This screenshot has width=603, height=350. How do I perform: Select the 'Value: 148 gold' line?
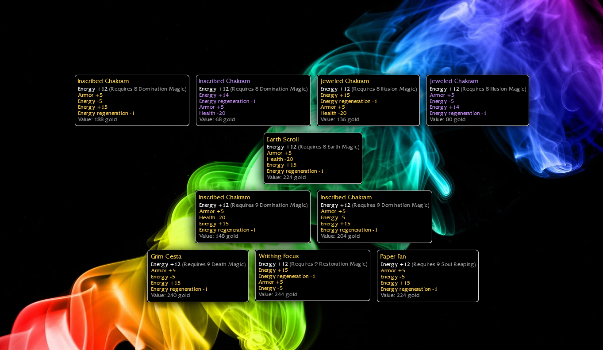219,236
